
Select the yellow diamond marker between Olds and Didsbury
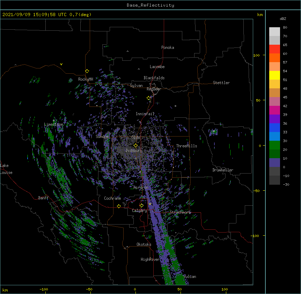(135, 146)
